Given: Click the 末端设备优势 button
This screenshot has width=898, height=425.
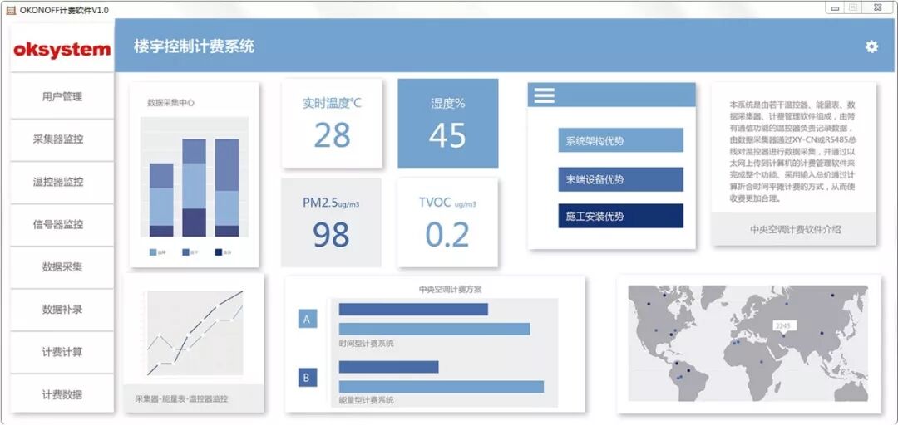Looking at the screenshot, I should (621, 179).
